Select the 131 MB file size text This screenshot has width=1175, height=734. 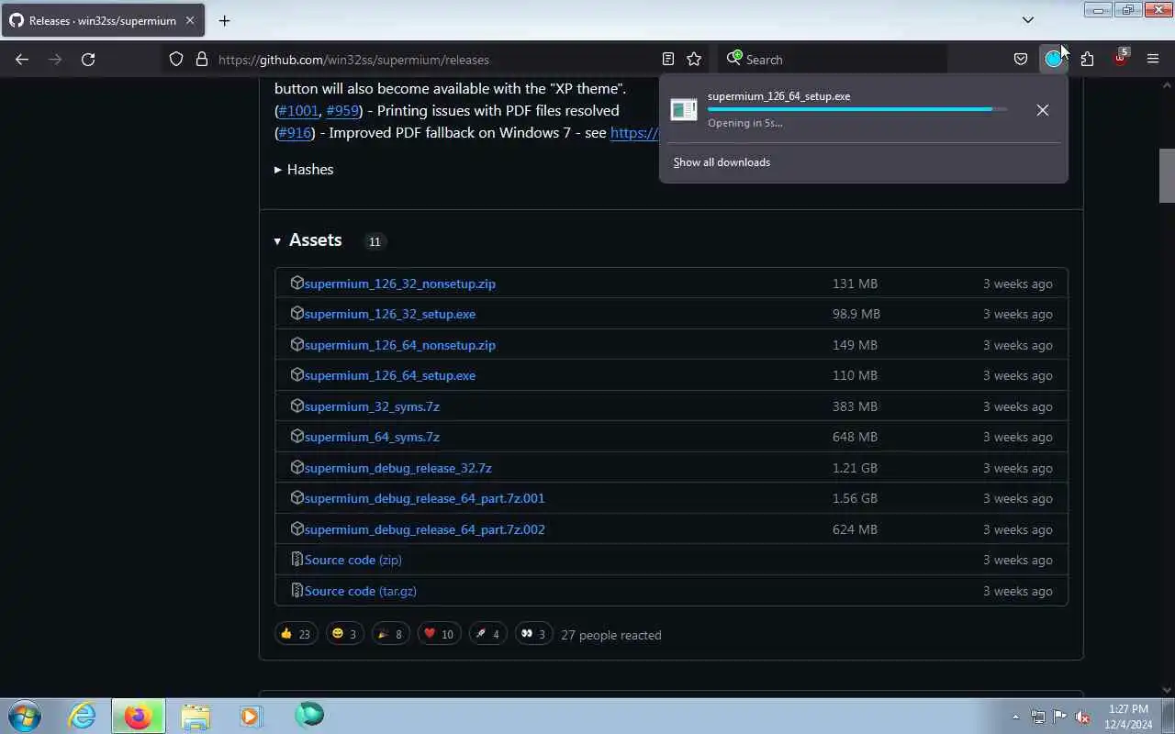855,284
